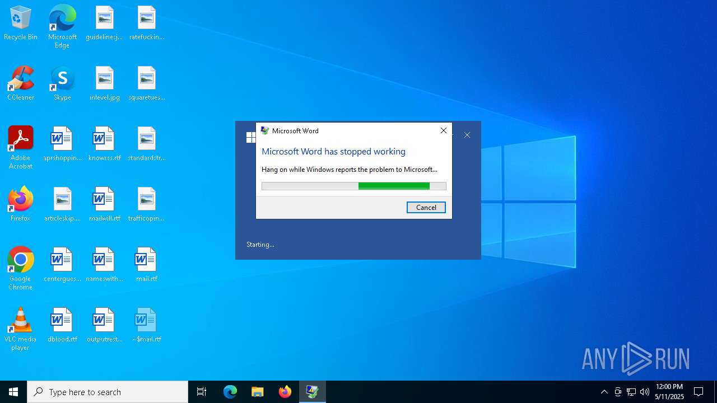
Task: Open the clock showing 12:00 PM
Action: tap(669, 392)
